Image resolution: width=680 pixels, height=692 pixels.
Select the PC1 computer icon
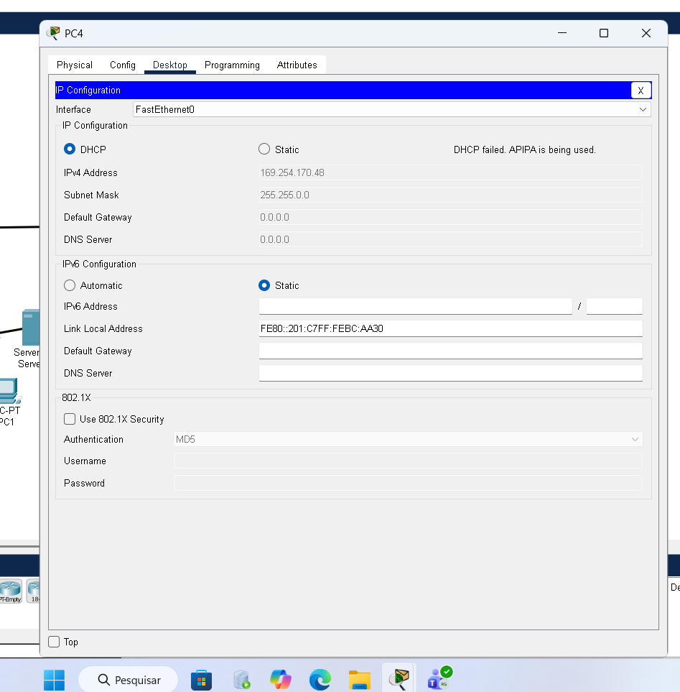pos(9,390)
